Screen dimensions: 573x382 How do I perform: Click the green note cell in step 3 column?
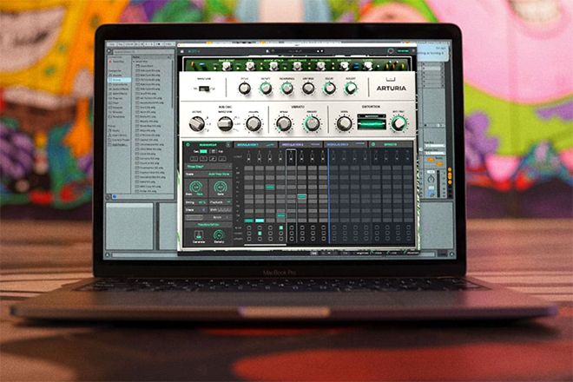[x=270, y=187]
